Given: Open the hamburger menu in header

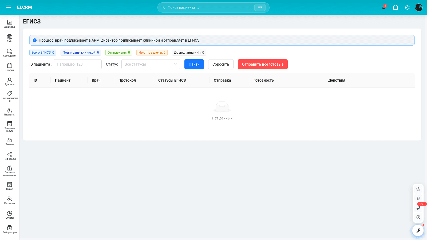Looking at the screenshot, I should click(9, 7).
